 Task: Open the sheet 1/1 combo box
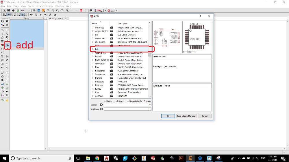click(26, 10)
